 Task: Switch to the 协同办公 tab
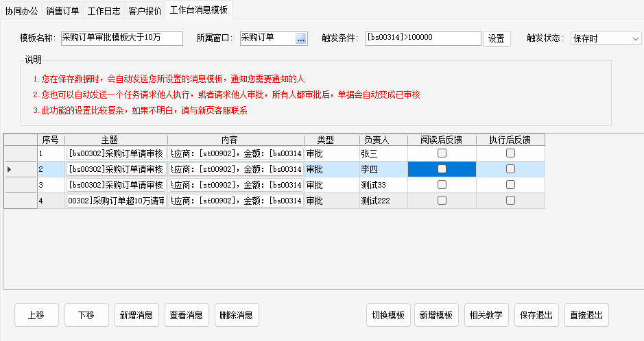[x=22, y=10]
